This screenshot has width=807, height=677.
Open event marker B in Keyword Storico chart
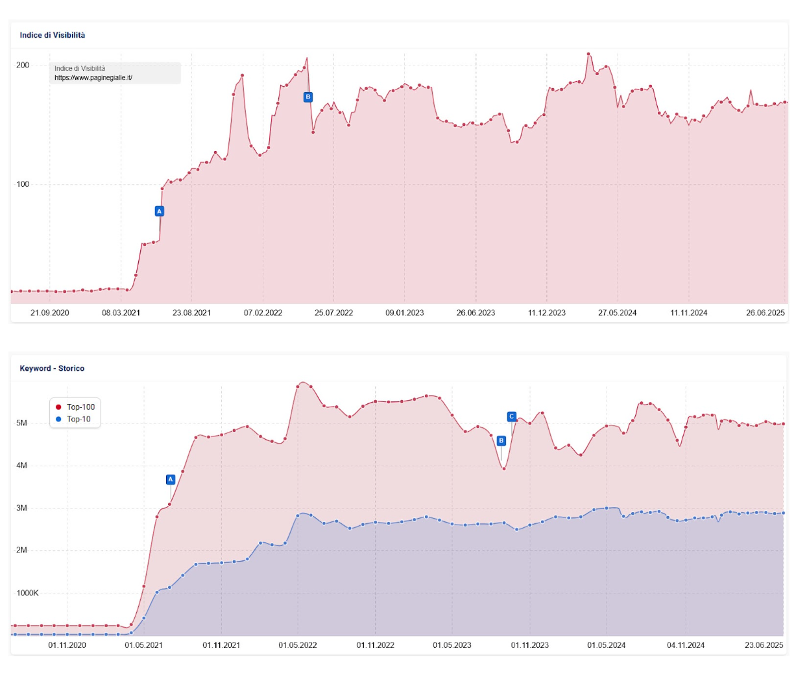pyautogui.click(x=501, y=441)
